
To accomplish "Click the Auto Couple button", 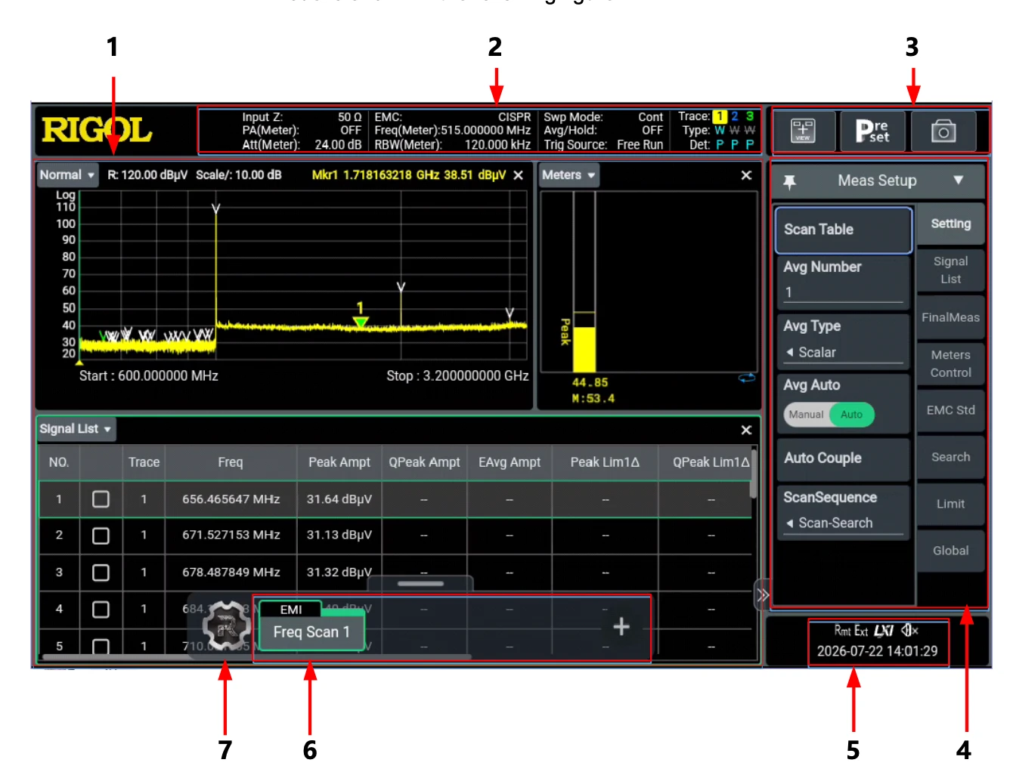I will tap(844, 459).
